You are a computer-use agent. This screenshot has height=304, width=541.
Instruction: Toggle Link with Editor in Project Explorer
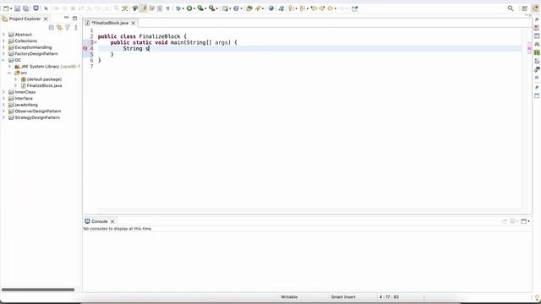click(59, 27)
